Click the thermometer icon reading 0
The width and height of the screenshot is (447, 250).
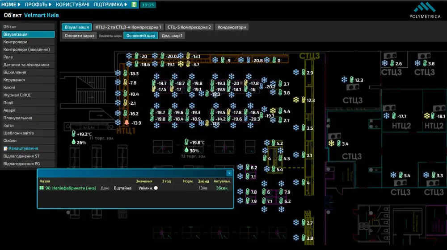coord(274,60)
